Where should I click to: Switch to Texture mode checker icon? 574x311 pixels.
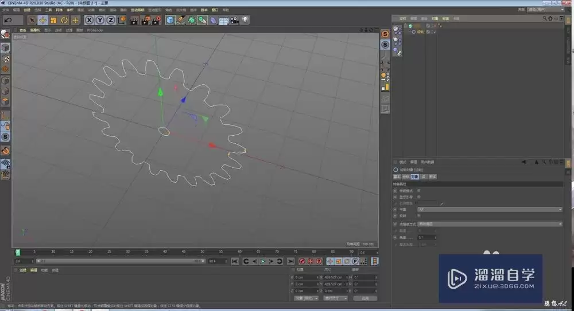pyautogui.click(x=5, y=58)
